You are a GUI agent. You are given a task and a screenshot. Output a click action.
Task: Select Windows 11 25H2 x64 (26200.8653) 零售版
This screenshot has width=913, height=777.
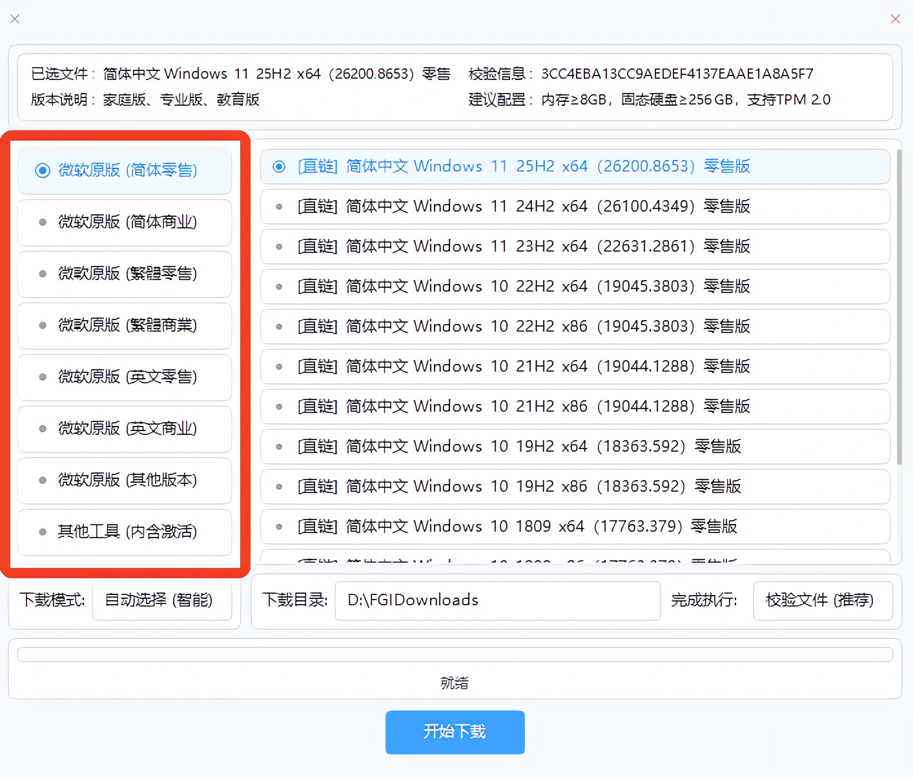coord(575,166)
